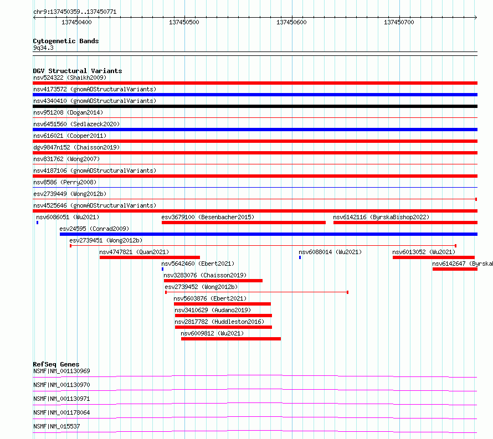Click the red nsv5603876 variant bar
The height and width of the screenshot is (439, 493).
222,304
